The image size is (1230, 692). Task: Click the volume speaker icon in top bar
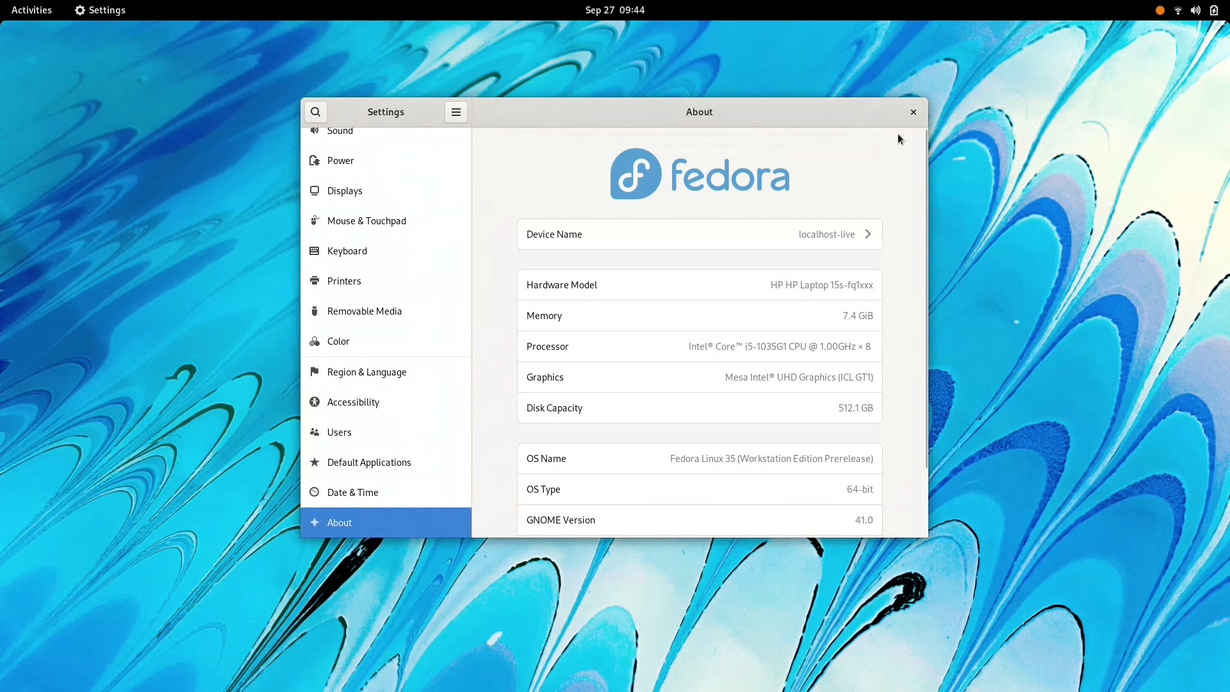1195,10
